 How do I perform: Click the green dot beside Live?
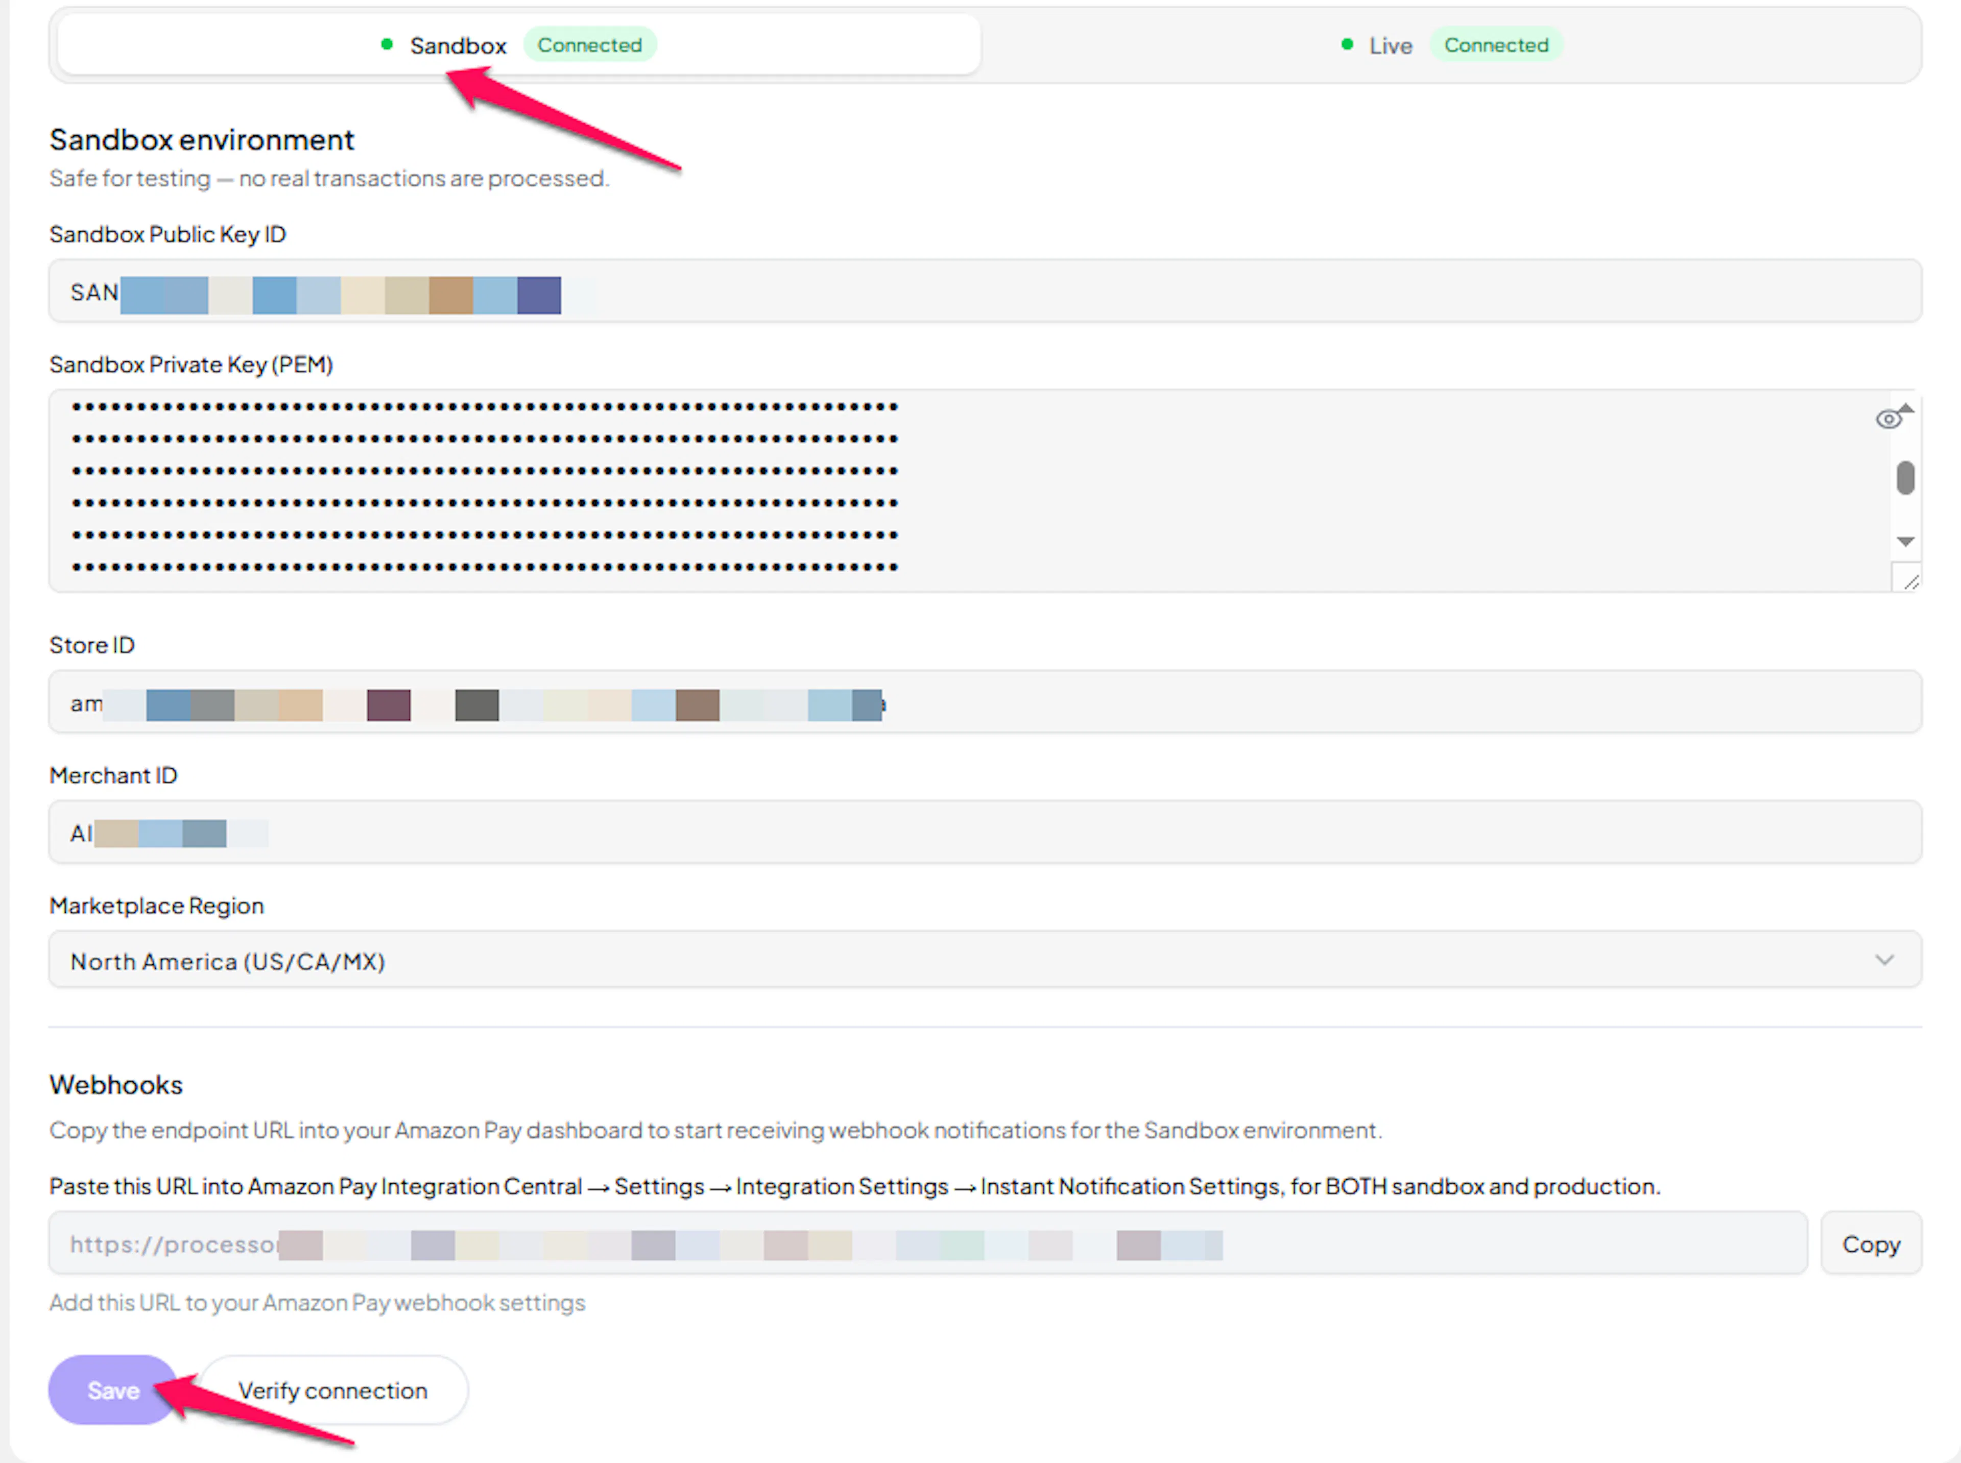(1347, 44)
